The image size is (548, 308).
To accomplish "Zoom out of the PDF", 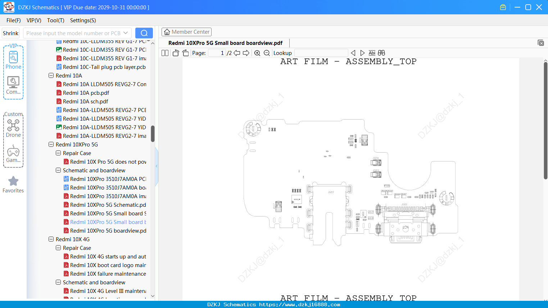I will [x=267, y=53].
